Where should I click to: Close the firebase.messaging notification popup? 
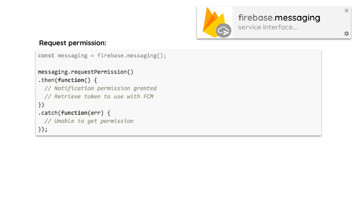(346, 10)
